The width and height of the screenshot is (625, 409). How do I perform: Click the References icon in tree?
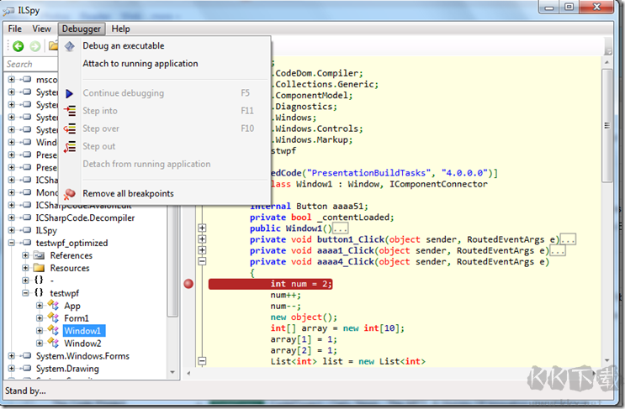(x=40, y=255)
